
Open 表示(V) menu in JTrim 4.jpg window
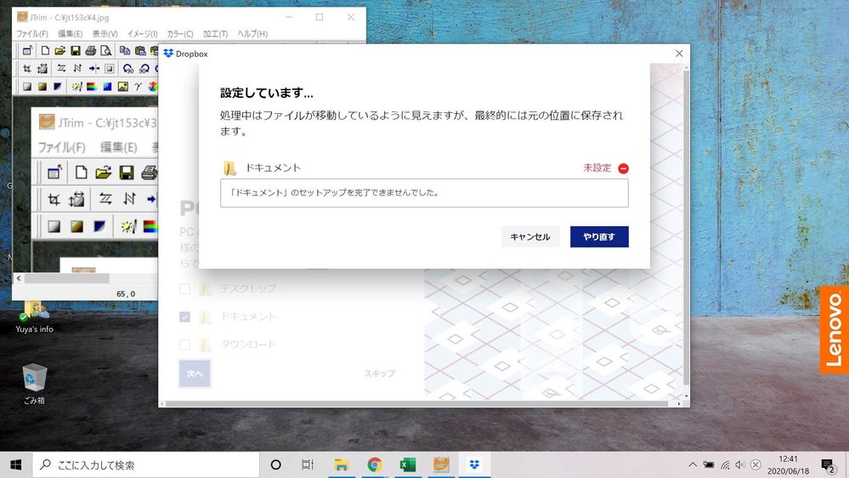105,34
